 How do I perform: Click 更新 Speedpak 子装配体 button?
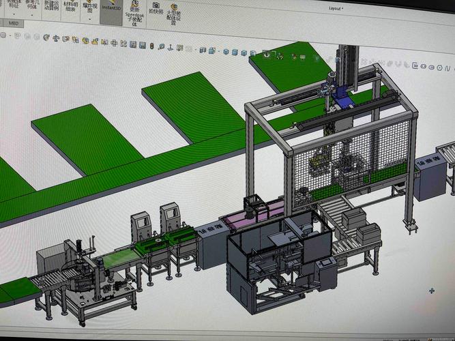(x=134, y=14)
